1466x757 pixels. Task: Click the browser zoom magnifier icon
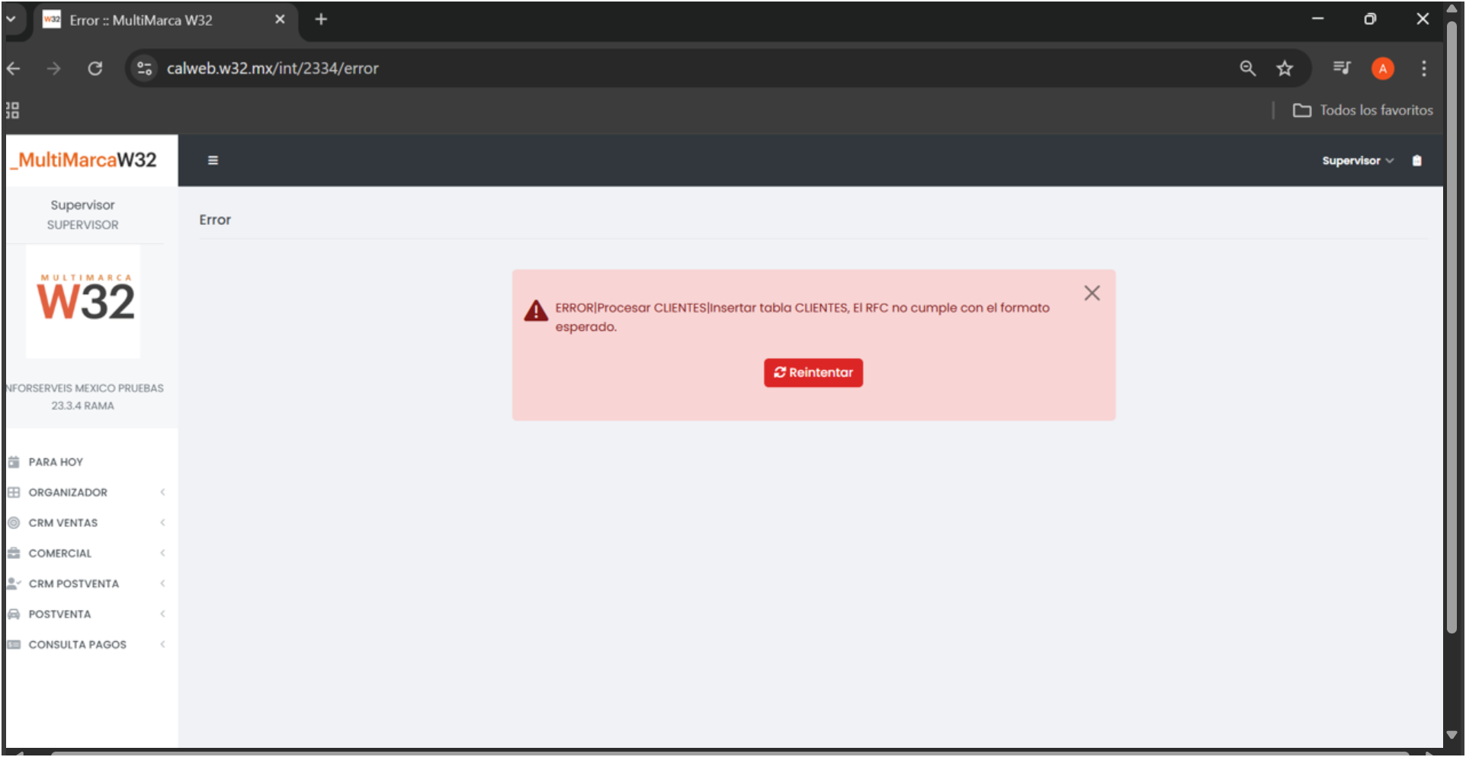tap(1247, 69)
